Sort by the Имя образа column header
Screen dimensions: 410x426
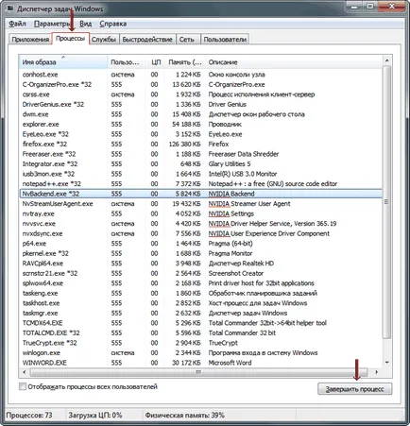point(63,62)
